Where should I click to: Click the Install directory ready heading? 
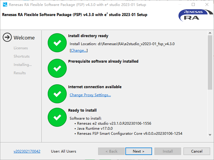[88, 36]
